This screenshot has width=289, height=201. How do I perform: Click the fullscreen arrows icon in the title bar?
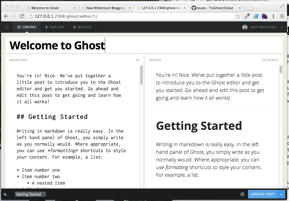(x=282, y=6)
